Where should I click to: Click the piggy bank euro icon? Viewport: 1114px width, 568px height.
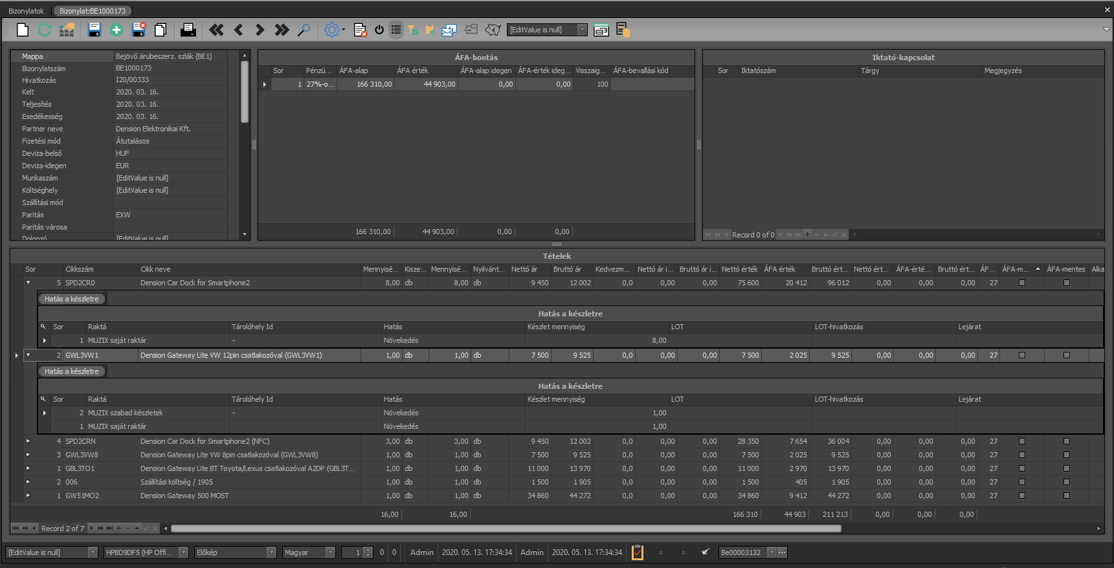tap(493, 30)
